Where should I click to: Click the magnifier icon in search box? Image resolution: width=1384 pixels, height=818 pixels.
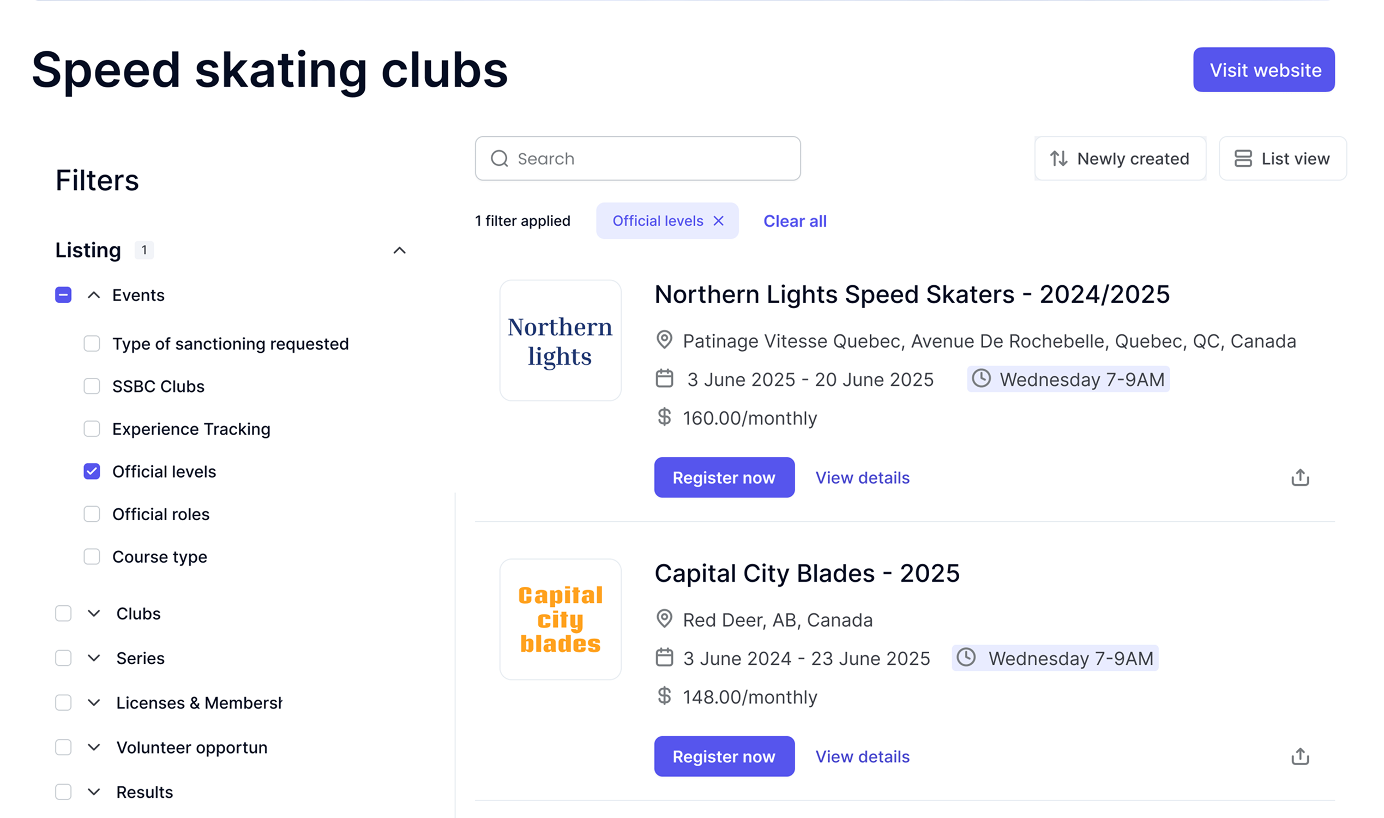point(500,159)
